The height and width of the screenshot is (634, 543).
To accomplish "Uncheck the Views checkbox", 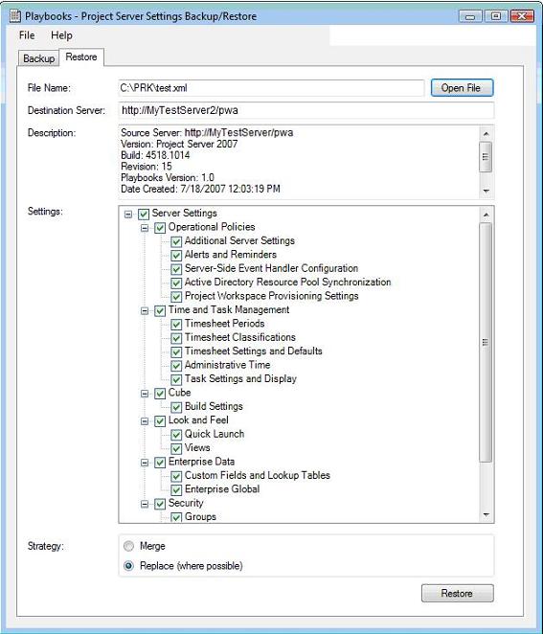I will [x=176, y=449].
